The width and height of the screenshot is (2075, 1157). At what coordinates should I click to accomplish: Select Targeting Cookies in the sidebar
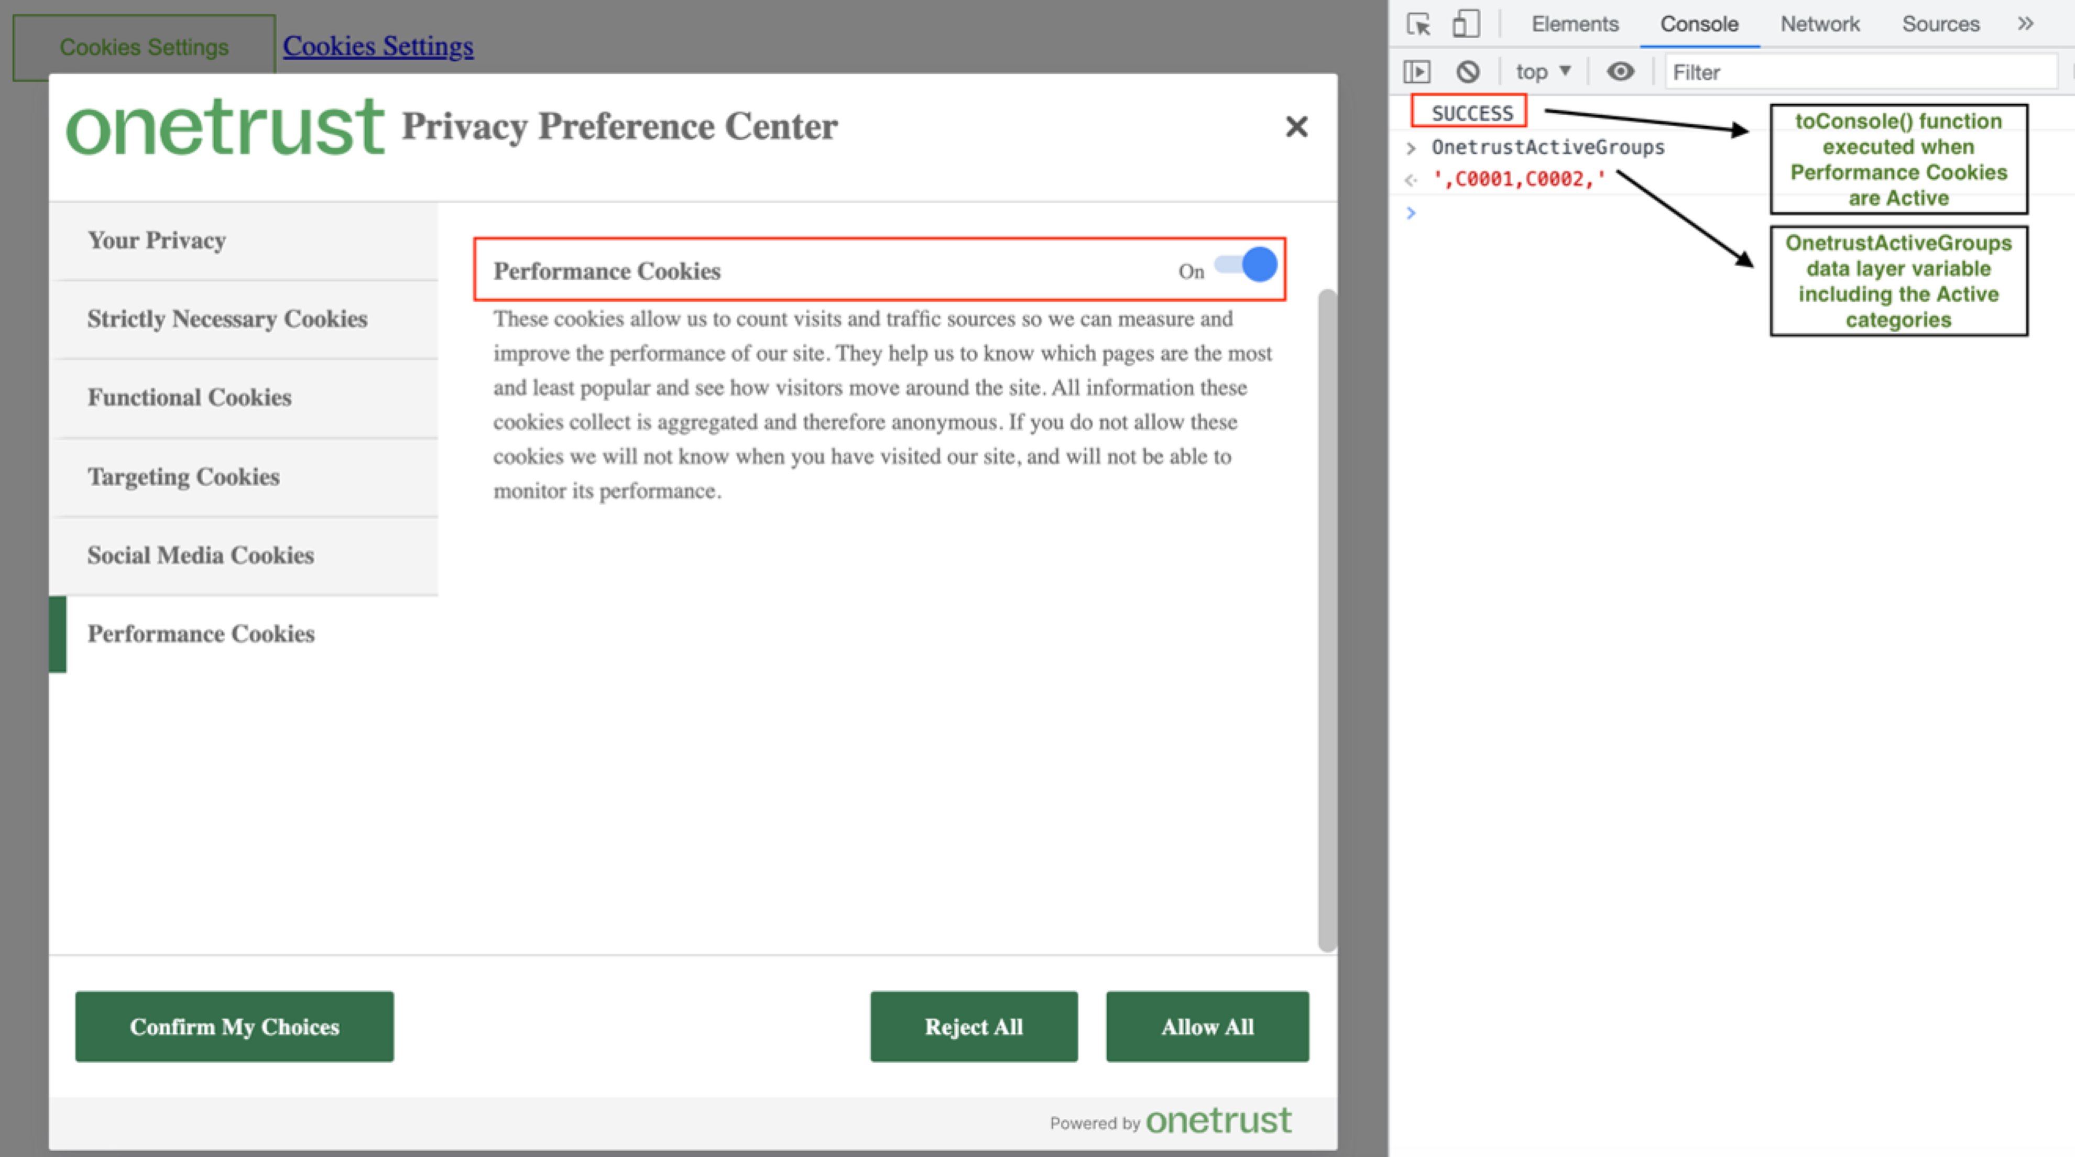(183, 477)
